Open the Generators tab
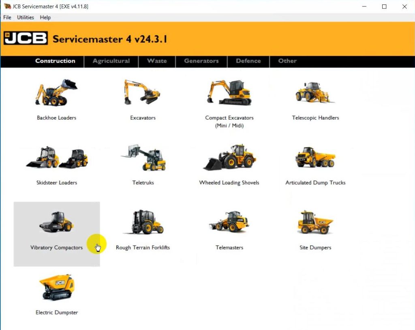415x330 pixels. pos(201,61)
